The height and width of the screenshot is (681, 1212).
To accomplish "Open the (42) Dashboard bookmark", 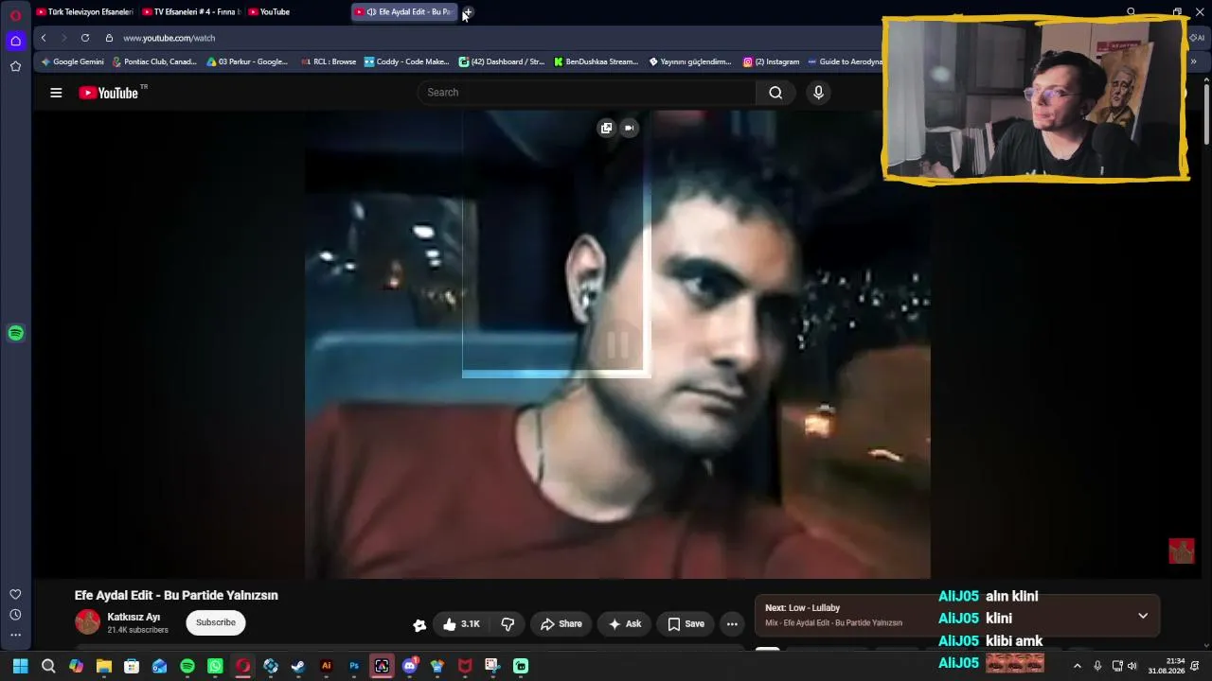I will [x=502, y=61].
